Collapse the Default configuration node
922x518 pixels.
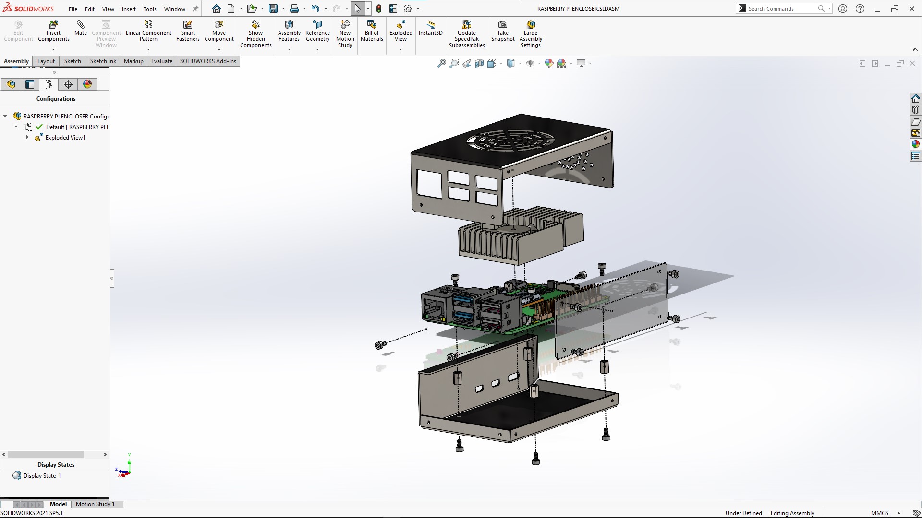click(16, 127)
